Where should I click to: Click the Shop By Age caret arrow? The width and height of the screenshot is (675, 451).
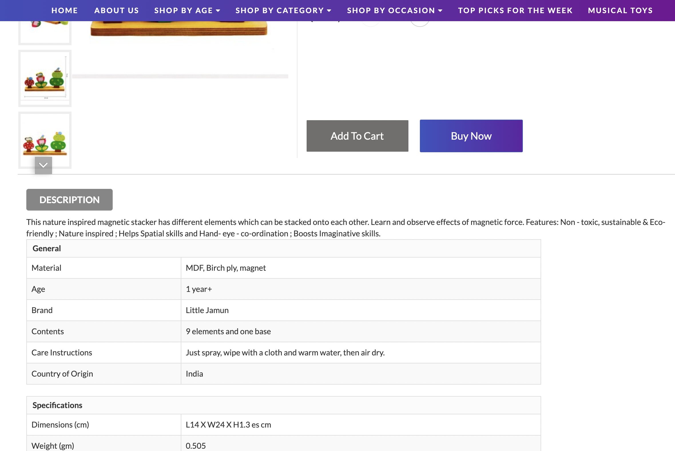[x=218, y=11]
